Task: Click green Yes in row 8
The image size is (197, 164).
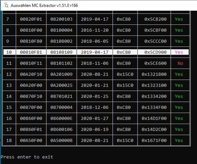Action: tap(179, 30)
